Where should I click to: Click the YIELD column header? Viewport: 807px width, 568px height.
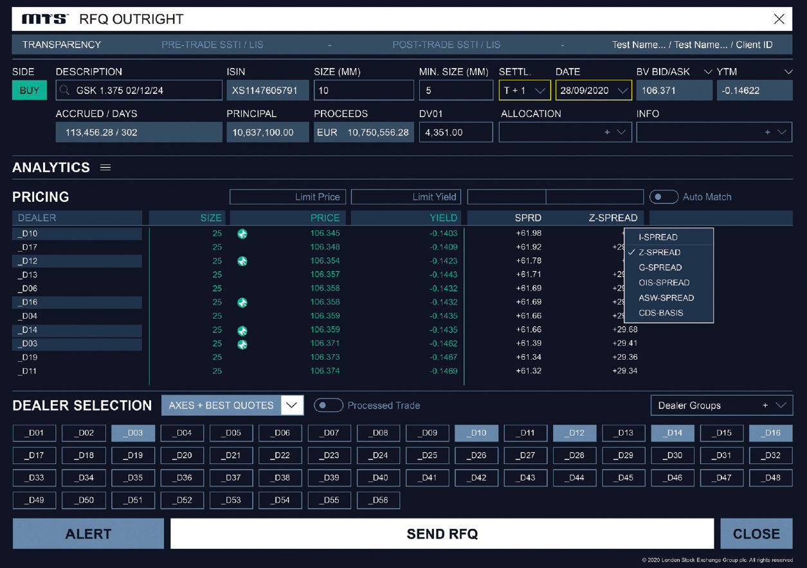[406, 218]
